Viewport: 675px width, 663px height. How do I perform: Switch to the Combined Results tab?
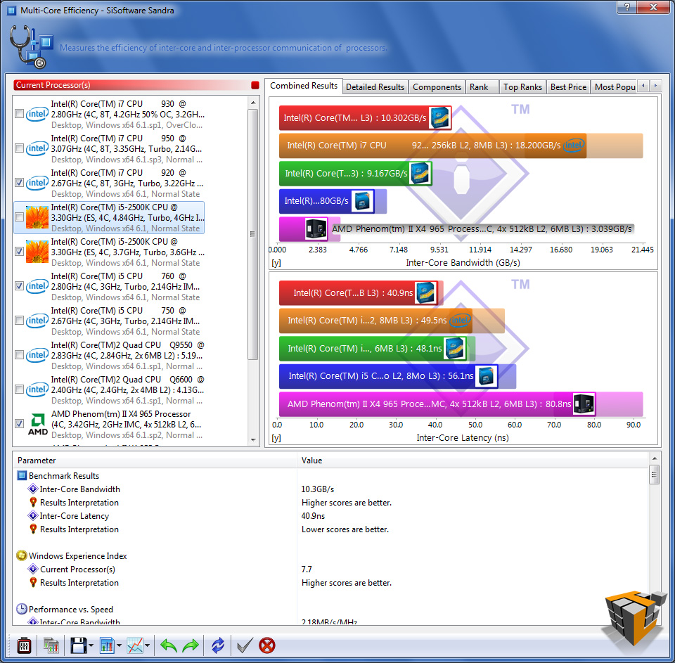304,86
